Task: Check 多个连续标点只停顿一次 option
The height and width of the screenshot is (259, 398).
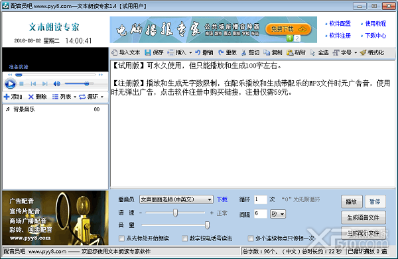Action: (x=251, y=238)
